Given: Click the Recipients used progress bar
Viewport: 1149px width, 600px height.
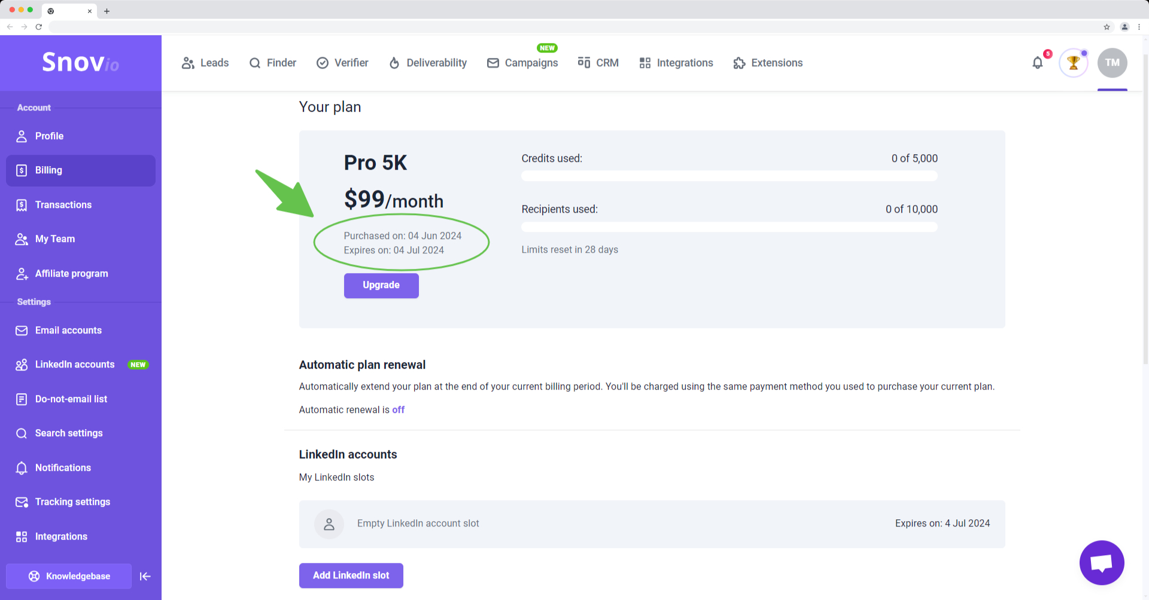Looking at the screenshot, I should [729, 227].
